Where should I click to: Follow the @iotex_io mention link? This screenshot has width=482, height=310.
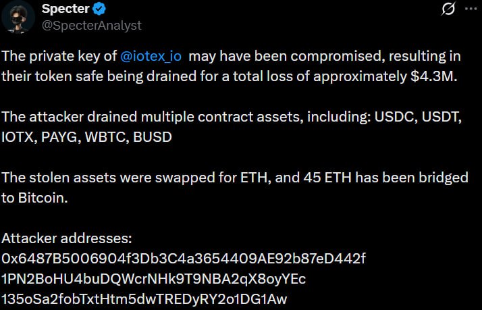153,55
